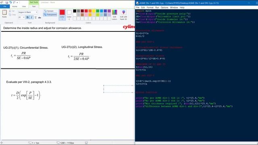Select Opaque background option
This screenshot has width=258, height=145.
pyautogui.click(x=49, y=11)
